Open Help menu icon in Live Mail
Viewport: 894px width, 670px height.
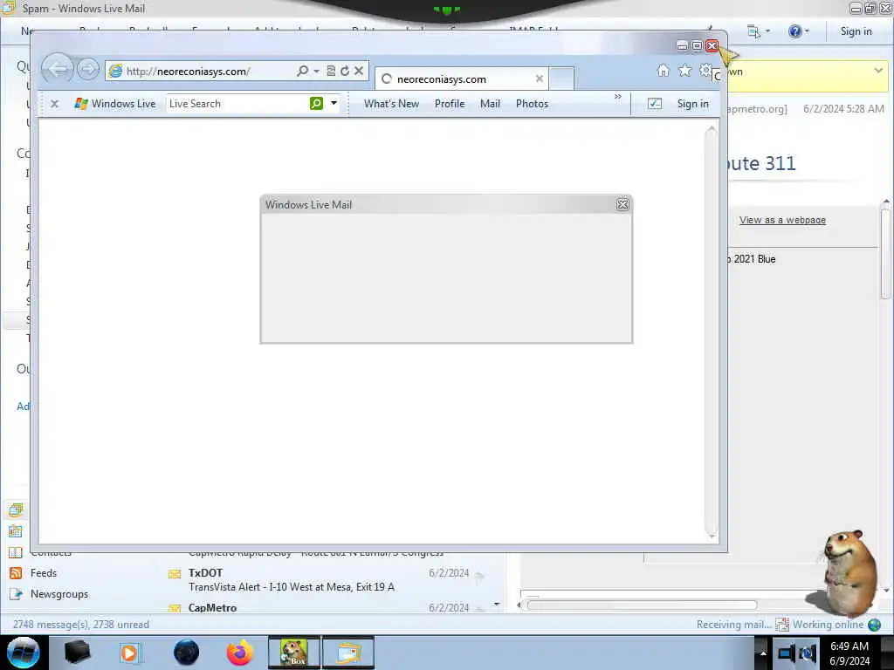794,31
